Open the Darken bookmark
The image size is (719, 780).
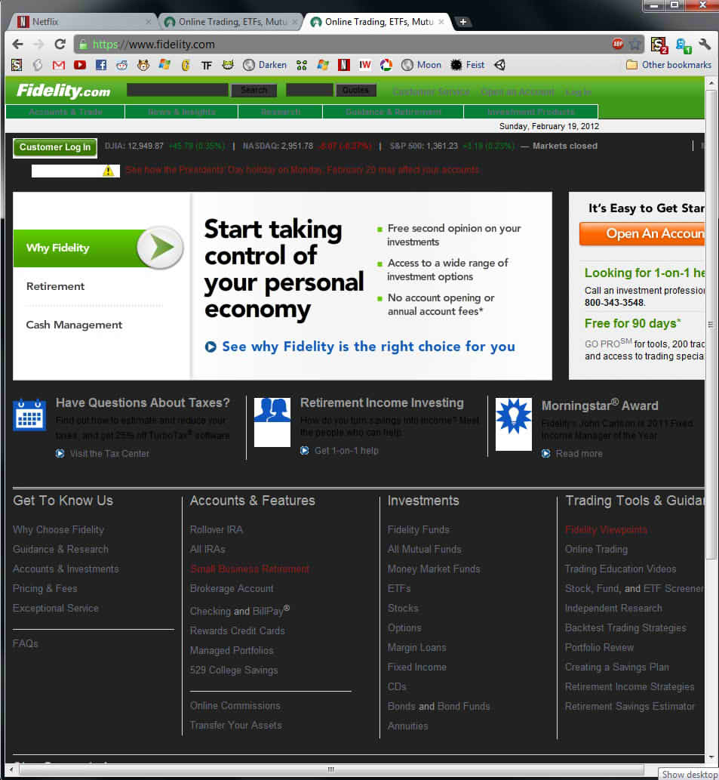coord(265,65)
